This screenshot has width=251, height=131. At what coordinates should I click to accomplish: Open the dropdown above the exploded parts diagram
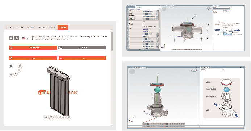click(212, 69)
